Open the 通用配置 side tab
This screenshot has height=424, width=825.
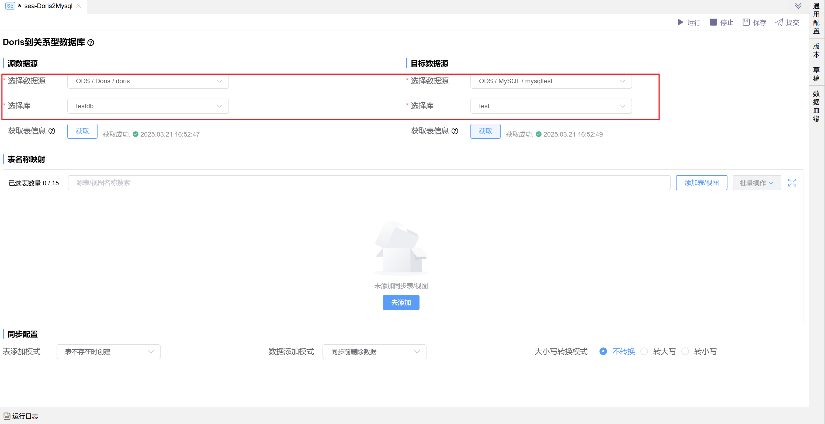point(816,19)
